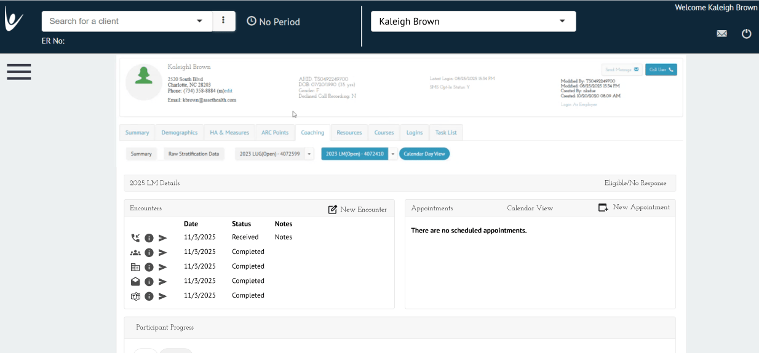Viewport: 759px width, 353px height.
Task: Open the hamburger navigation menu
Action: pos(19,72)
